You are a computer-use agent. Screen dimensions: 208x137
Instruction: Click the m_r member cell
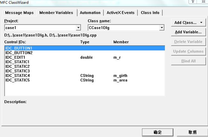(117, 57)
